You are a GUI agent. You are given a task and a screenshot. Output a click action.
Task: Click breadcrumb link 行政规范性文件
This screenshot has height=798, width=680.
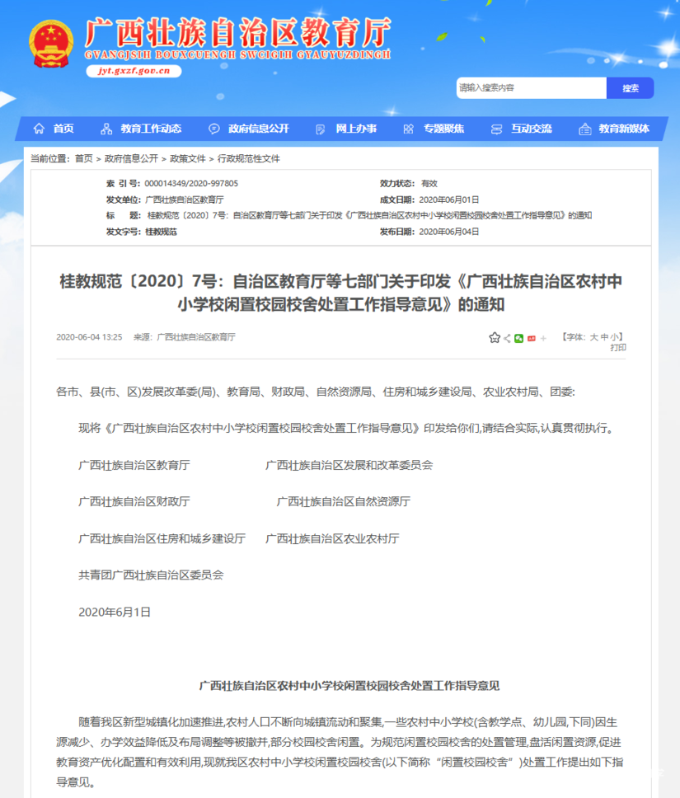point(249,159)
